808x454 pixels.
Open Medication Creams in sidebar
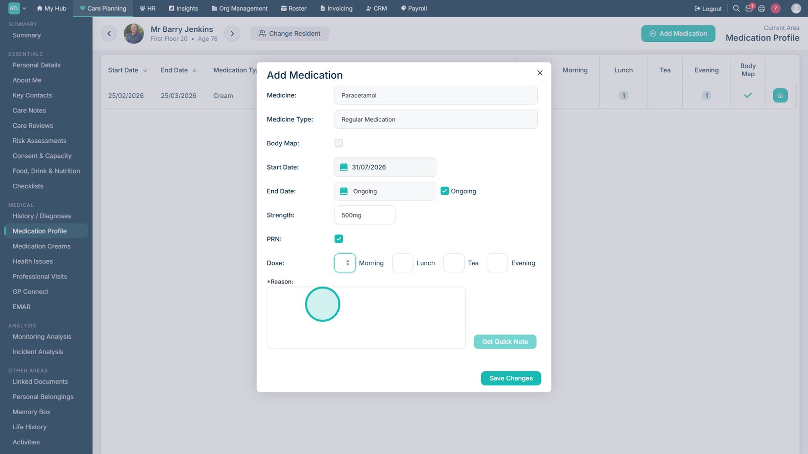coord(41,246)
